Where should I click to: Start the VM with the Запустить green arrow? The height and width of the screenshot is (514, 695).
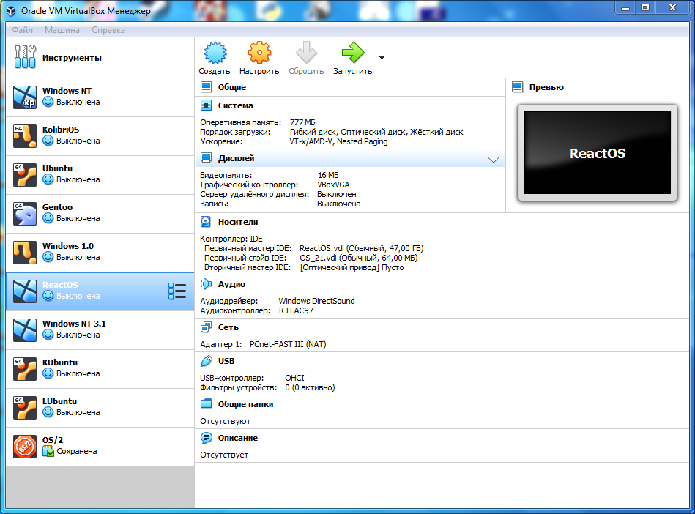tap(353, 53)
